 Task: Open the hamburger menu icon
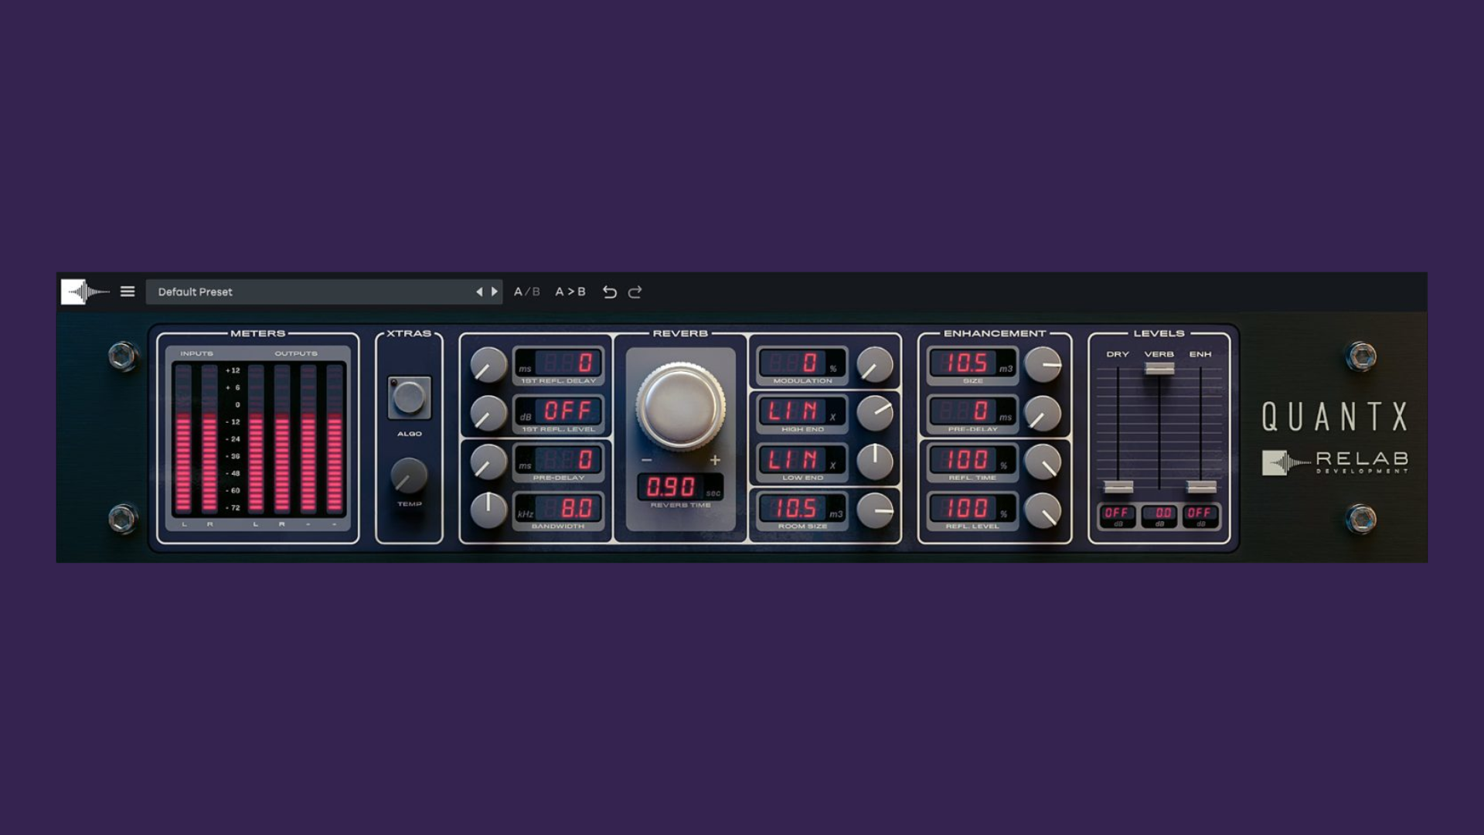tap(128, 291)
